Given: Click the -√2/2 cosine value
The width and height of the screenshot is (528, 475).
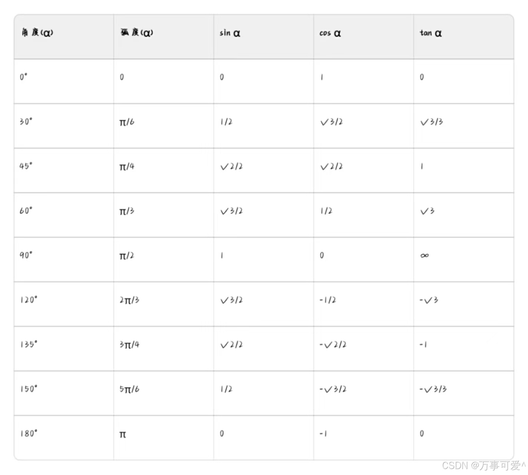Looking at the screenshot, I should coord(333,344).
